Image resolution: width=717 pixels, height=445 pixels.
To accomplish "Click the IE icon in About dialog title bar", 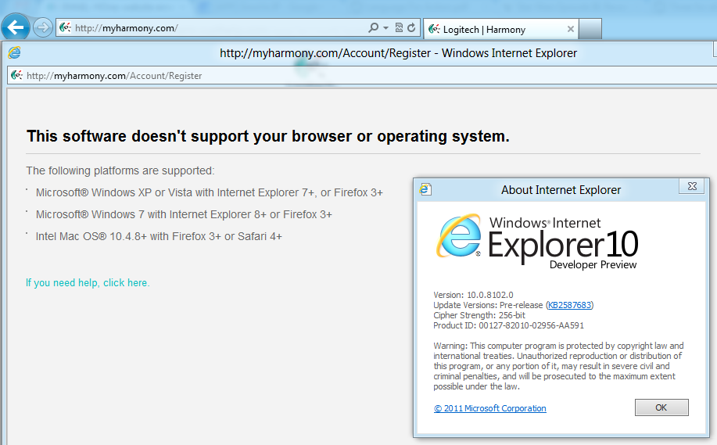I will [425, 189].
